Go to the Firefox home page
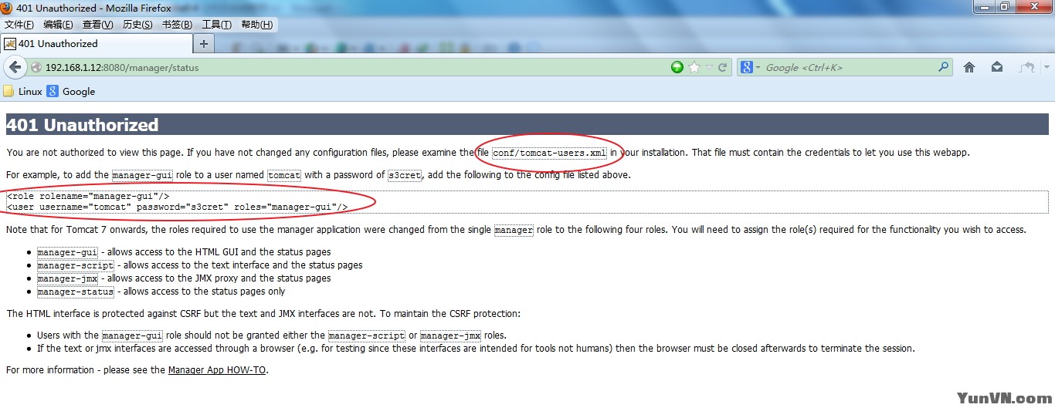 click(x=969, y=67)
